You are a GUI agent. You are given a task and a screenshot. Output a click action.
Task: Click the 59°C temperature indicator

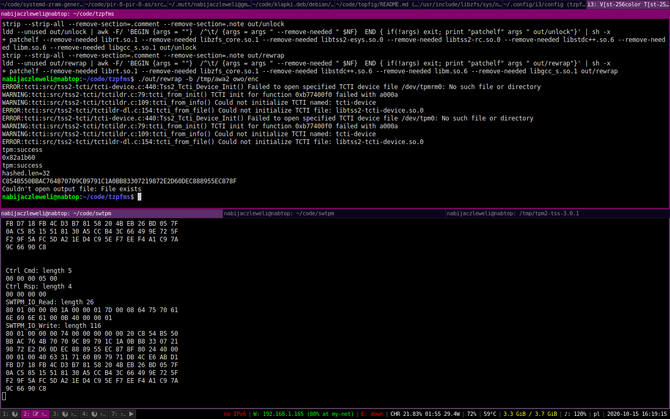490,414
